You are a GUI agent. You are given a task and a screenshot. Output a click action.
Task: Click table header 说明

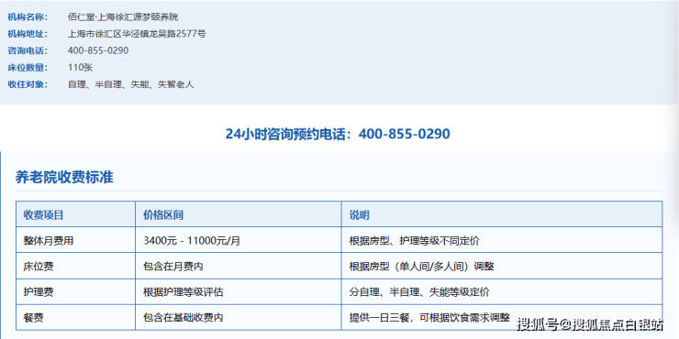coord(360,215)
